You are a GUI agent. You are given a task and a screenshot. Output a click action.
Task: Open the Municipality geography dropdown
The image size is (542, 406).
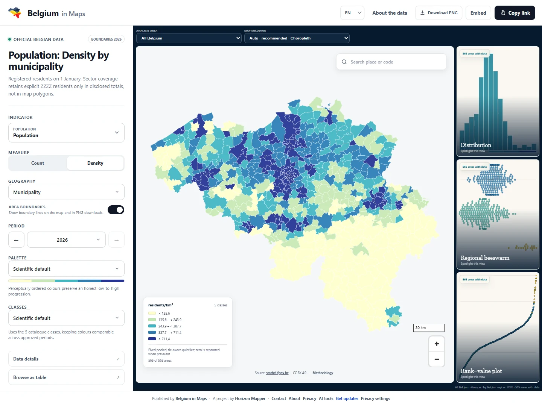click(x=66, y=192)
